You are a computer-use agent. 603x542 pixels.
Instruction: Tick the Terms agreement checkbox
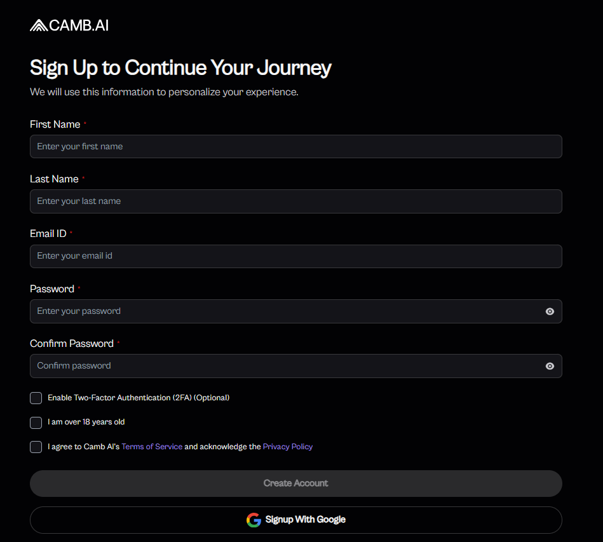point(36,447)
